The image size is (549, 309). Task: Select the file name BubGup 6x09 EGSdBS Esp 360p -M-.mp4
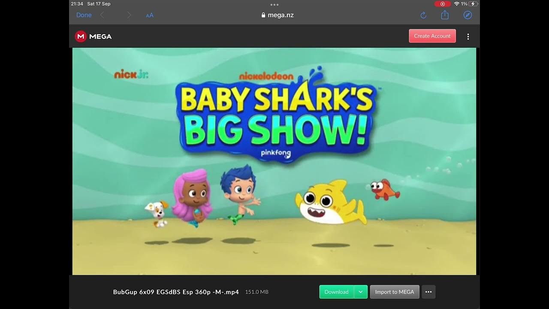tap(176, 292)
